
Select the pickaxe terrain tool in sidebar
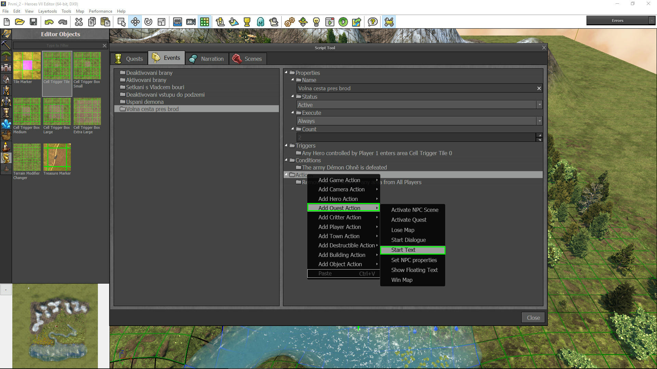click(x=6, y=45)
